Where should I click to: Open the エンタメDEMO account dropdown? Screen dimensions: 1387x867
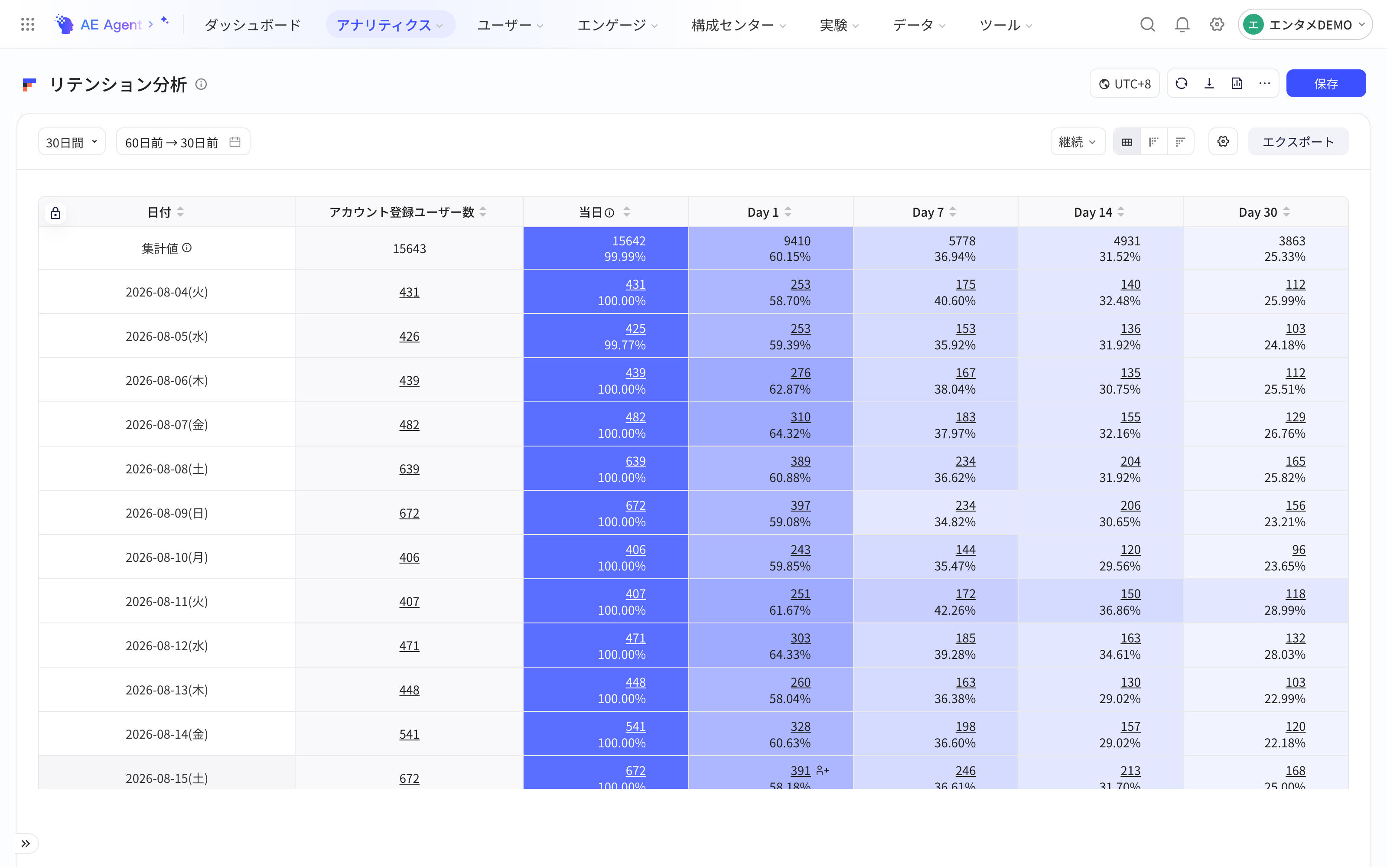[x=1305, y=25]
